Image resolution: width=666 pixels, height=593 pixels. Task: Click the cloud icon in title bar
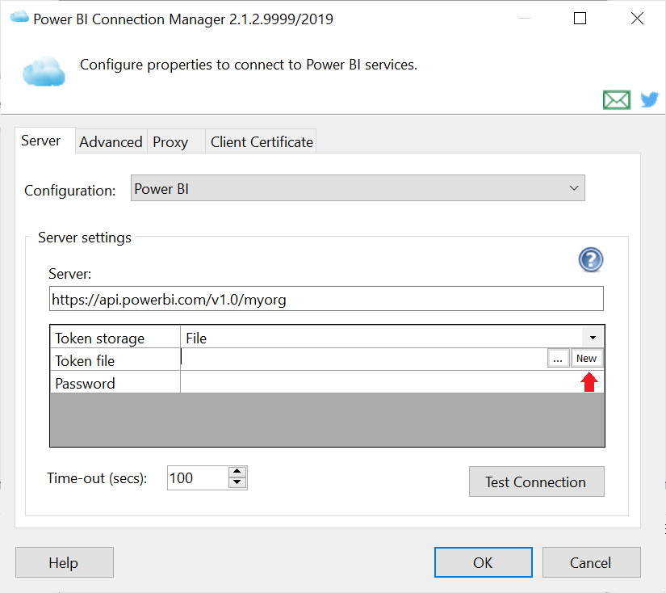pos(19,18)
